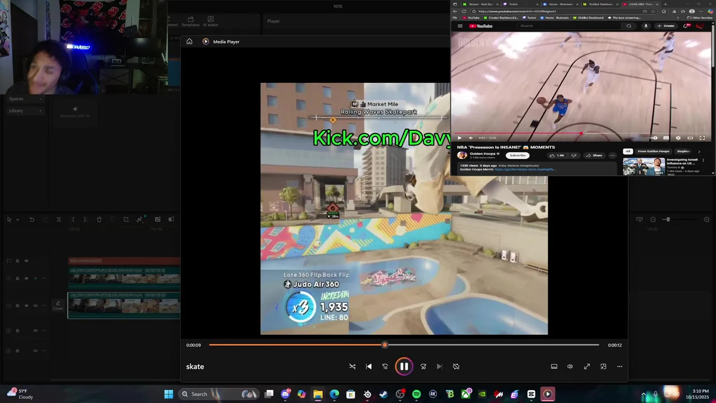Go to previous track in Media Player
This screenshot has height=403, width=716.
point(369,367)
